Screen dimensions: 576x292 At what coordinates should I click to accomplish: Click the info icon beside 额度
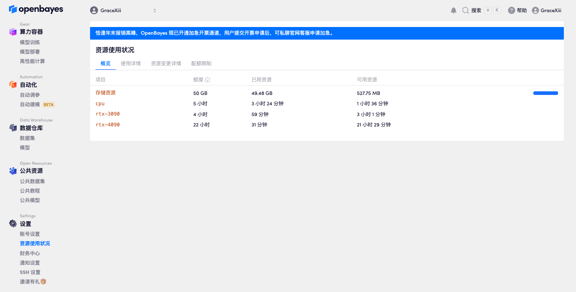pos(208,80)
